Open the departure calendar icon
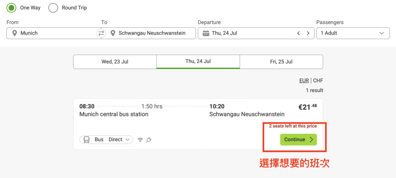This screenshot has width=396, height=178. tap(206, 33)
